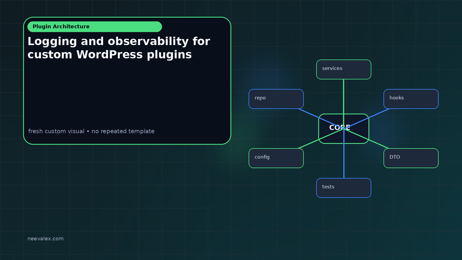Select the config node box

[x=276, y=158]
